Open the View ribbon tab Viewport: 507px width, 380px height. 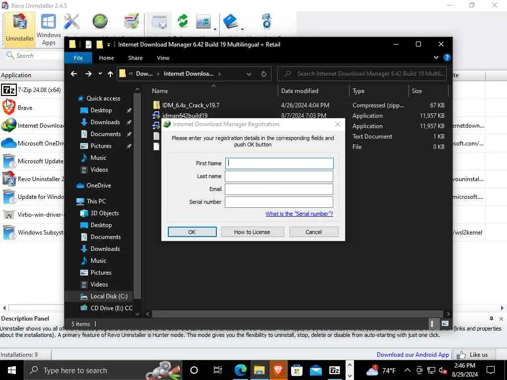163,58
